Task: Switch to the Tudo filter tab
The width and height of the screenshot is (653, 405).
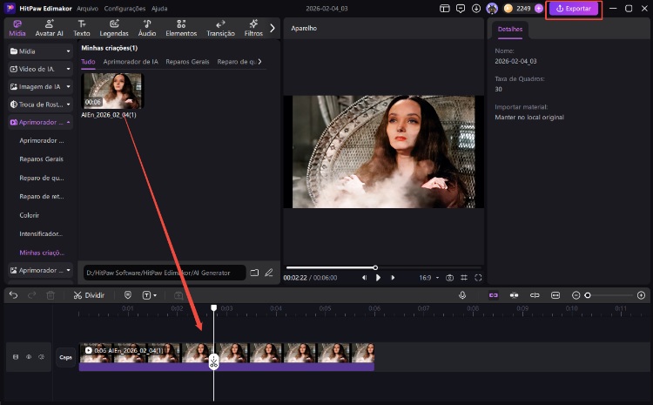Action: pyautogui.click(x=88, y=62)
